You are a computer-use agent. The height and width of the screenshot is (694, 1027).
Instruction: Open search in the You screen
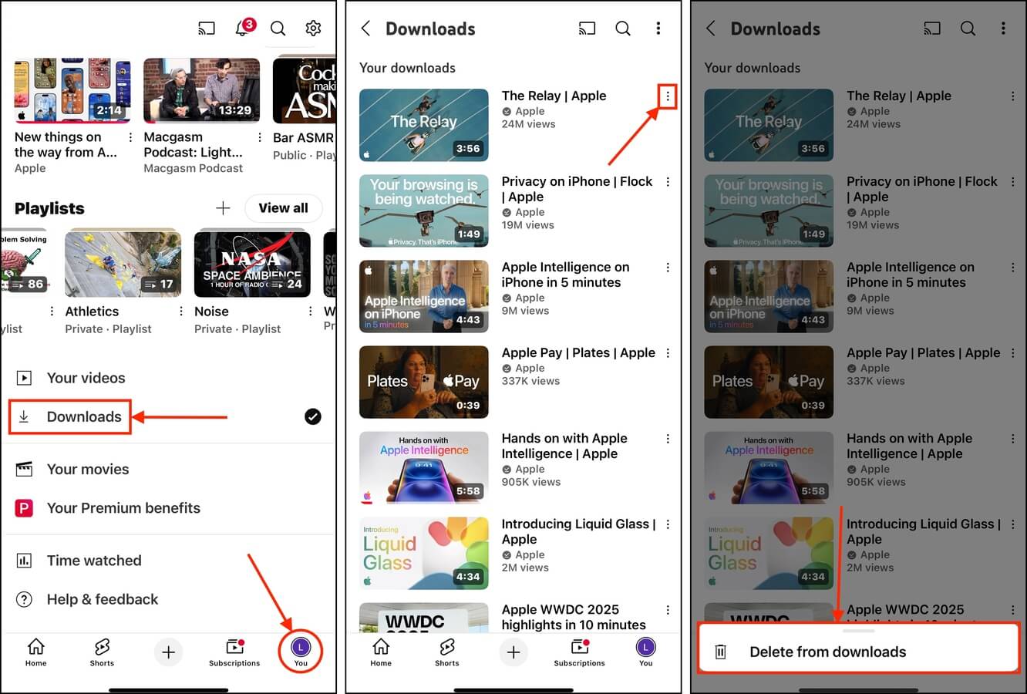pyautogui.click(x=278, y=29)
